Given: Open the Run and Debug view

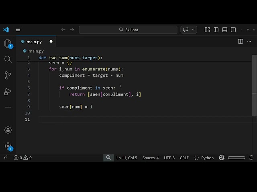Looking at the screenshot, I should point(8,92).
